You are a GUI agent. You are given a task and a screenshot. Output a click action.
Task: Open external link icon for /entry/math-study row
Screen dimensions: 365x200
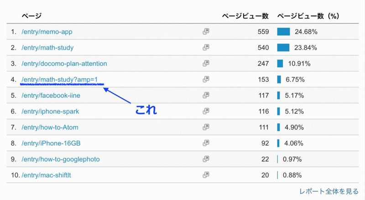pos(206,47)
